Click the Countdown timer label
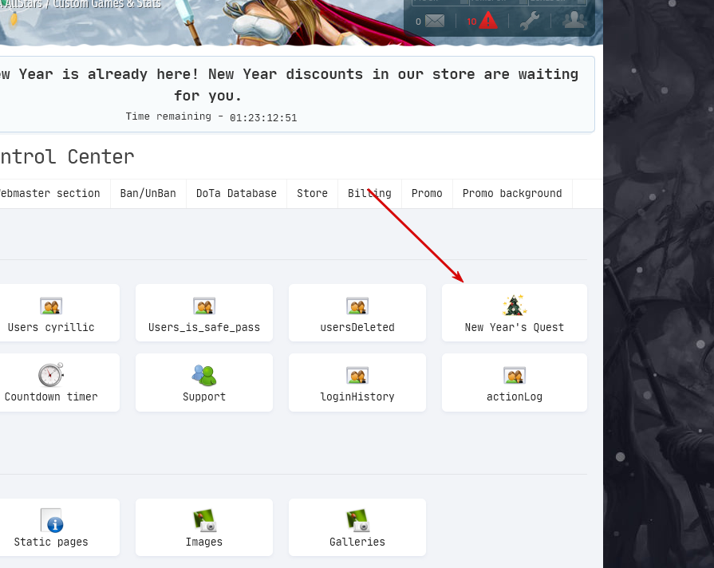Image resolution: width=714 pixels, height=568 pixels. (x=51, y=396)
